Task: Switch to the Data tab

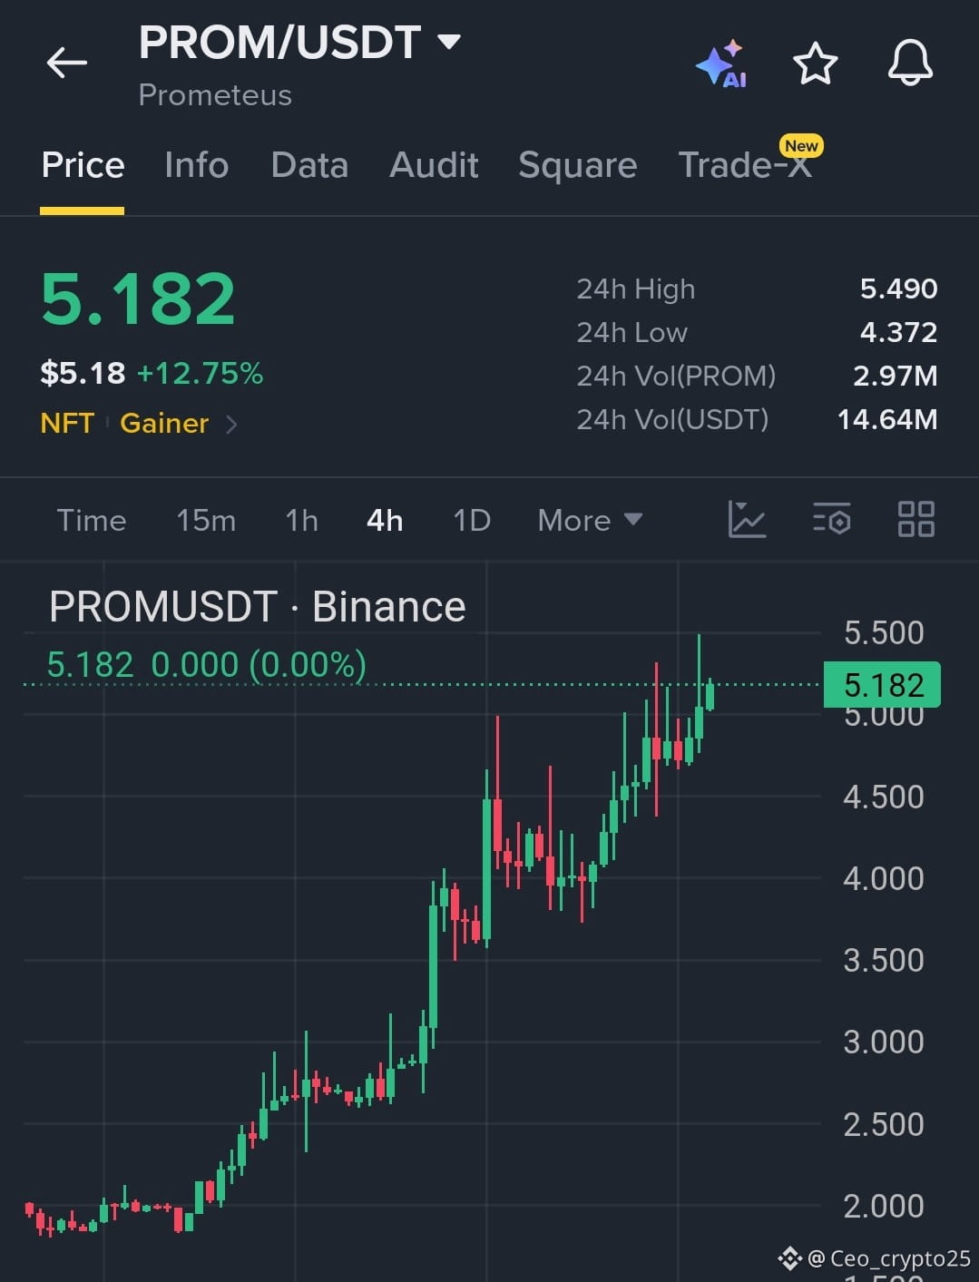Action: pos(309,165)
